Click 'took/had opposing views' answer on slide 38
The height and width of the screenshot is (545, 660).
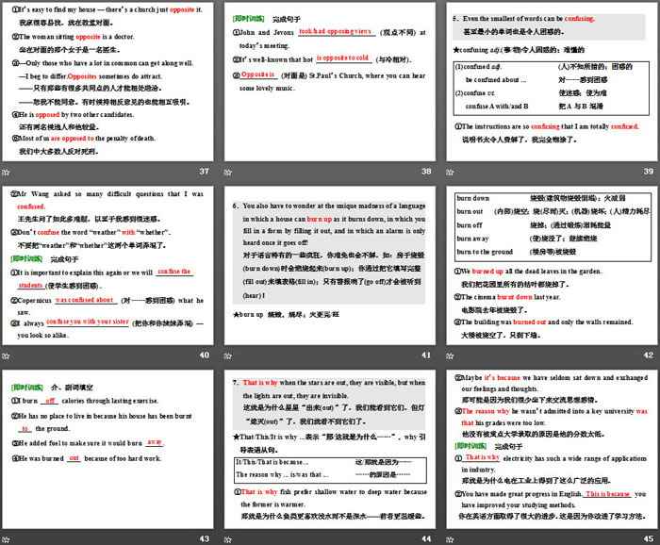coord(336,31)
